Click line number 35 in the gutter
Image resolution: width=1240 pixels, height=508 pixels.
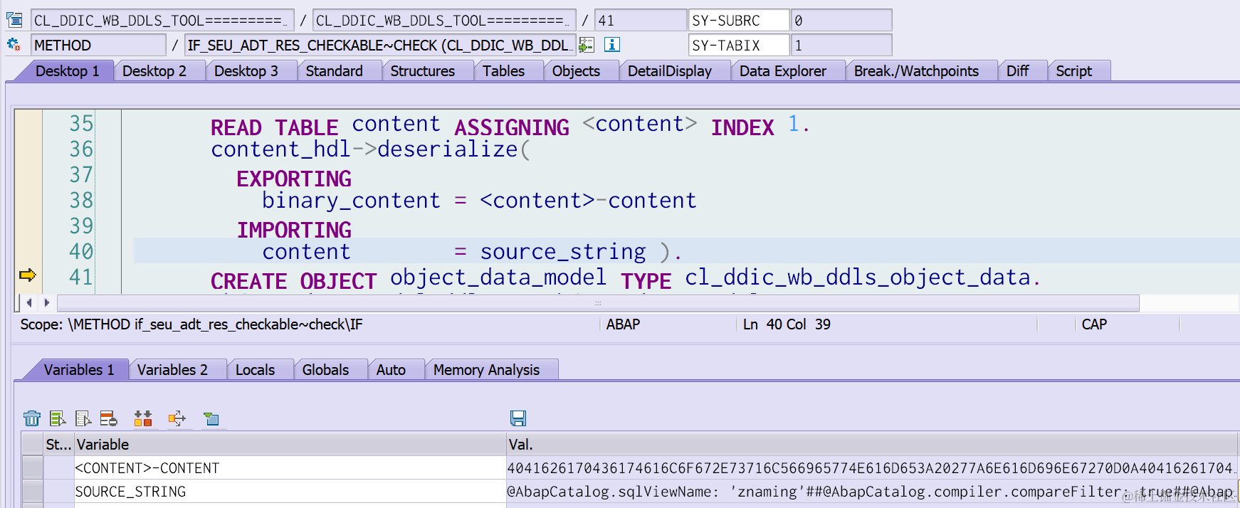[81, 123]
